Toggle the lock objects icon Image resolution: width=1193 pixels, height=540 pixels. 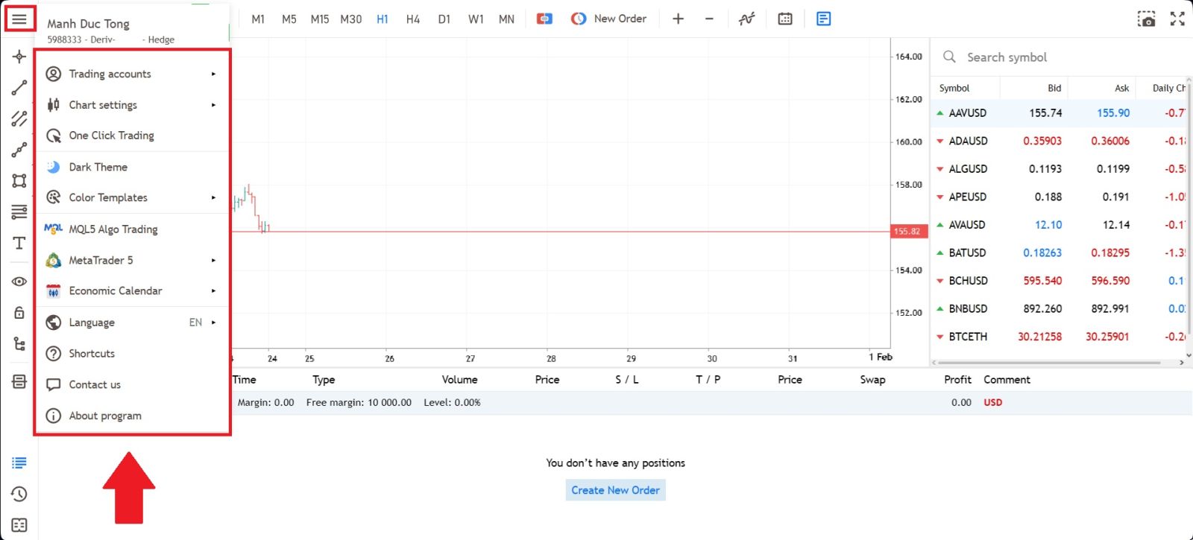tap(19, 313)
